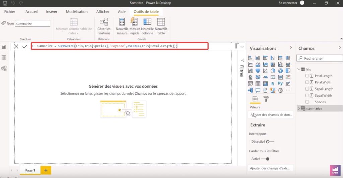Select the stacked bar chart visual
Viewport: 343px width, 178px height.
pyautogui.click(x=250, y=58)
